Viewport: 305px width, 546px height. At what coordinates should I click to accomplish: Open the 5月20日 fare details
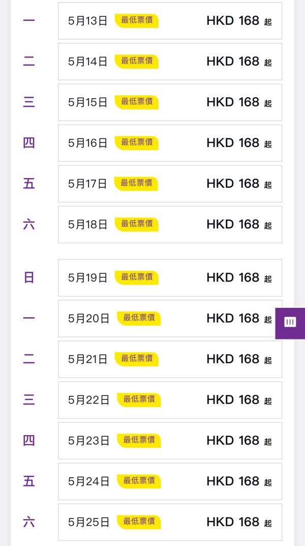pos(169,319)
